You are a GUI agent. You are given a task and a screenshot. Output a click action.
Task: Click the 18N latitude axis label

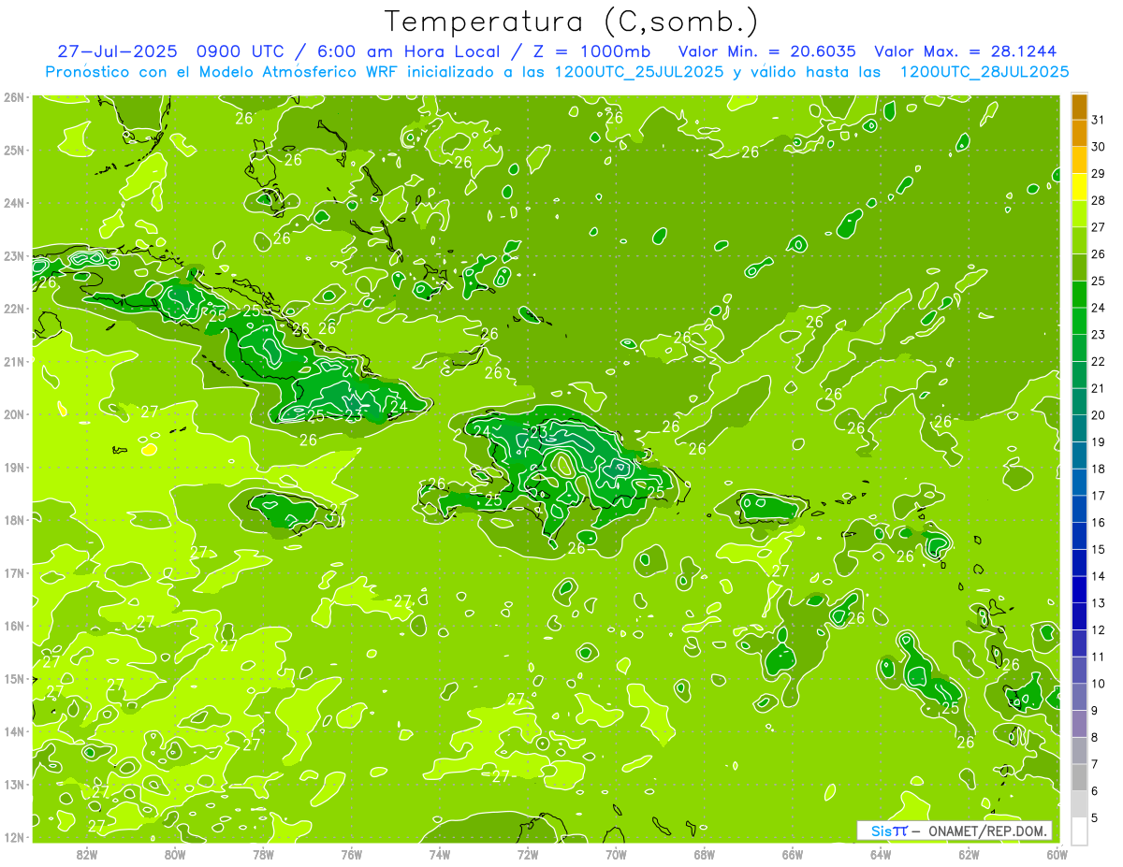[x=14, y=520]
